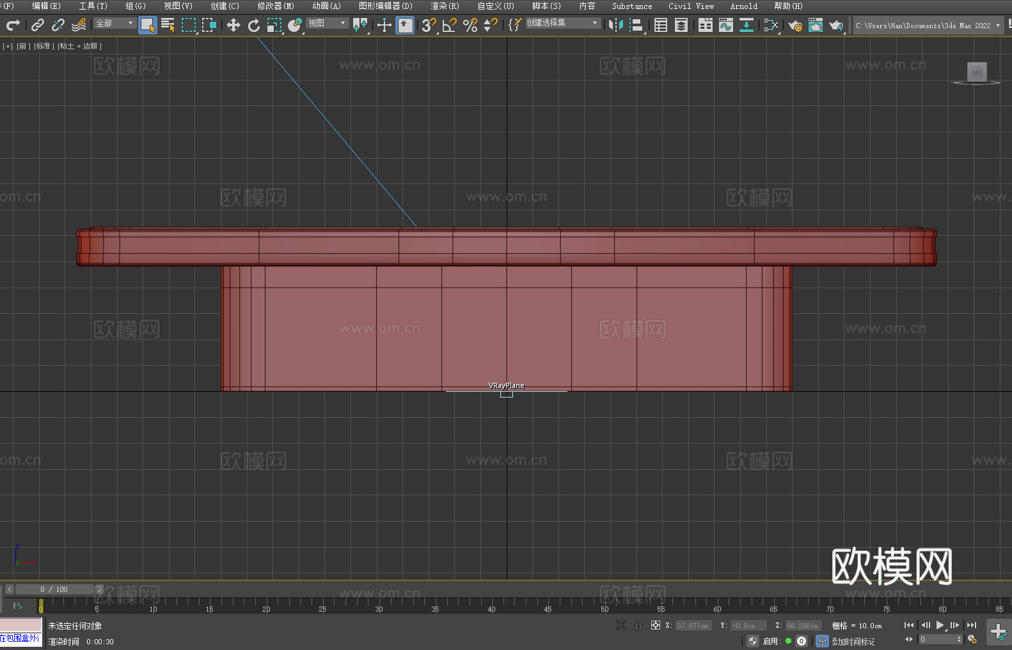Toggle Percent Snap
The width and height of the screenshot is (1012, 650).
tap(470, 25)
